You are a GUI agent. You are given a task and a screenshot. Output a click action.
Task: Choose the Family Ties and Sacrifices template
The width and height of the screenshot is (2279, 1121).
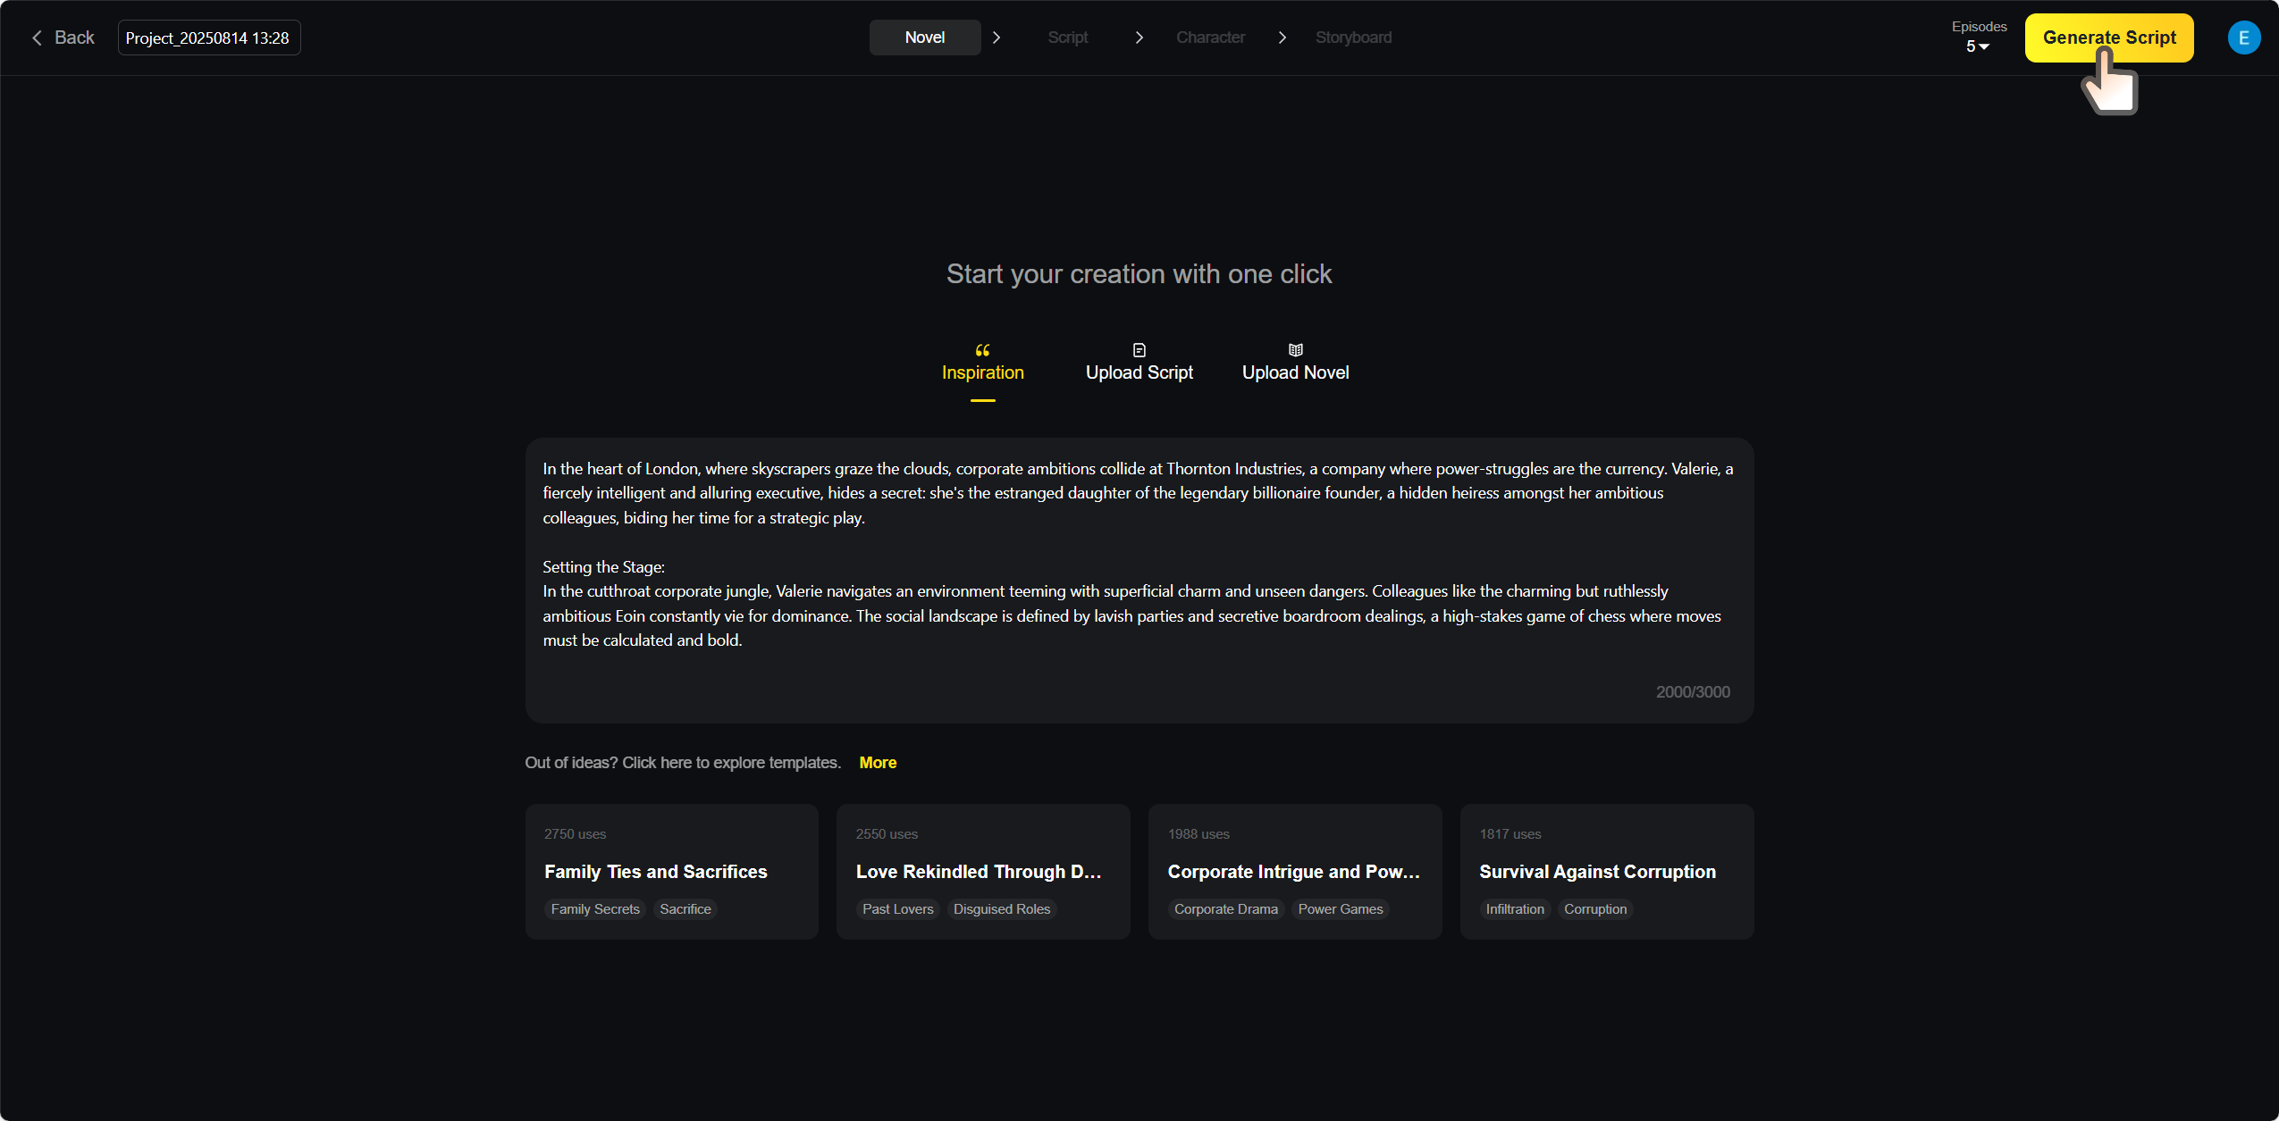672,872
